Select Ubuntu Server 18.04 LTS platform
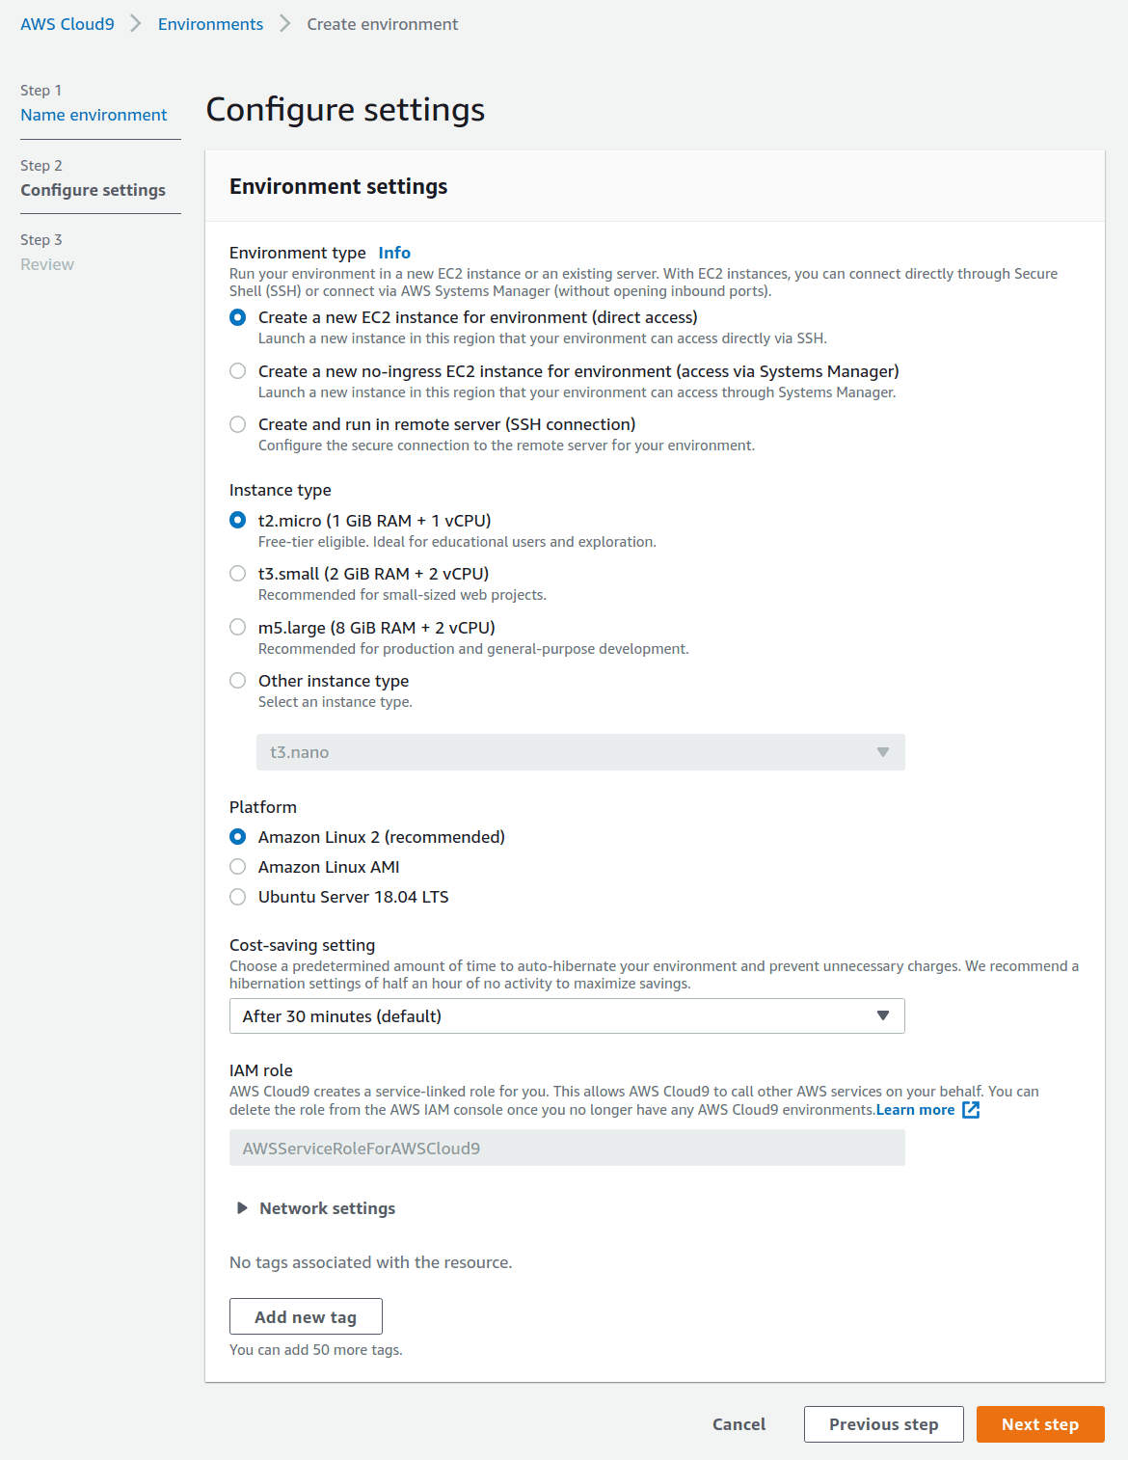Image resolution: width=1128 pixels, height=1460 pixels. coord(238,897)
